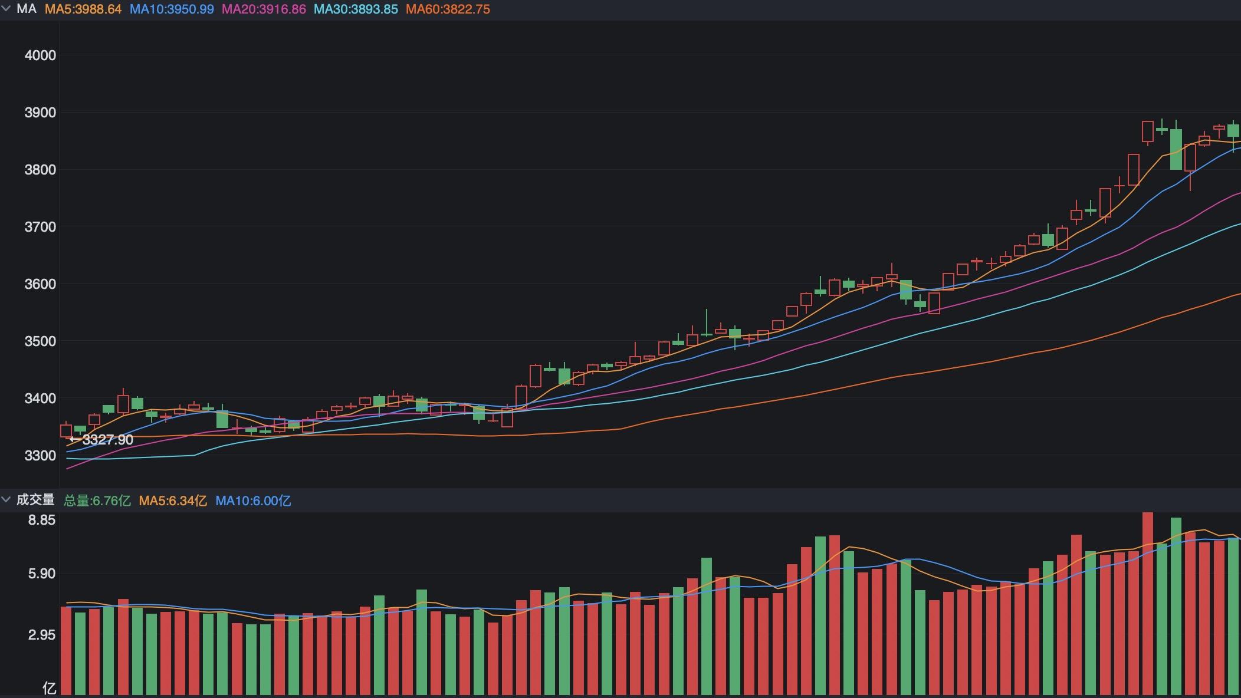Open the MA indicator section header
The image size is (1241, 698).
click(25, 9)
